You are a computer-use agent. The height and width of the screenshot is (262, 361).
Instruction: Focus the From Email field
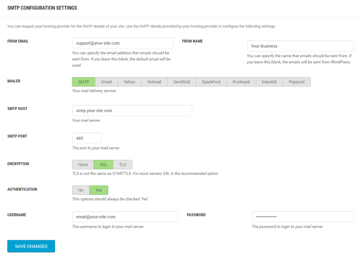tap(123, 43)
